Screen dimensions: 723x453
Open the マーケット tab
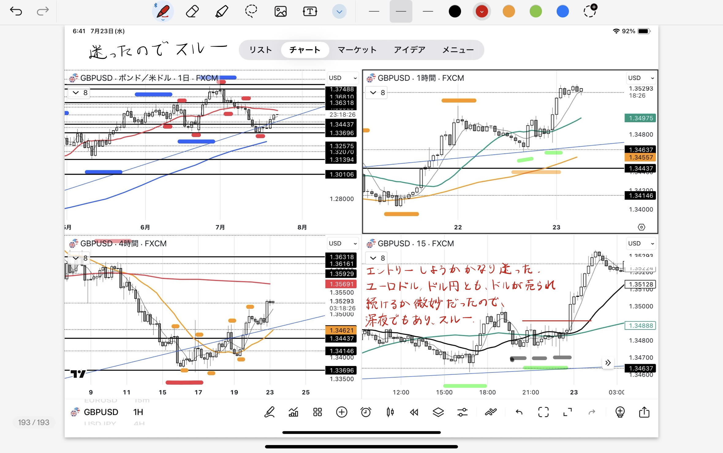[357, 50]
